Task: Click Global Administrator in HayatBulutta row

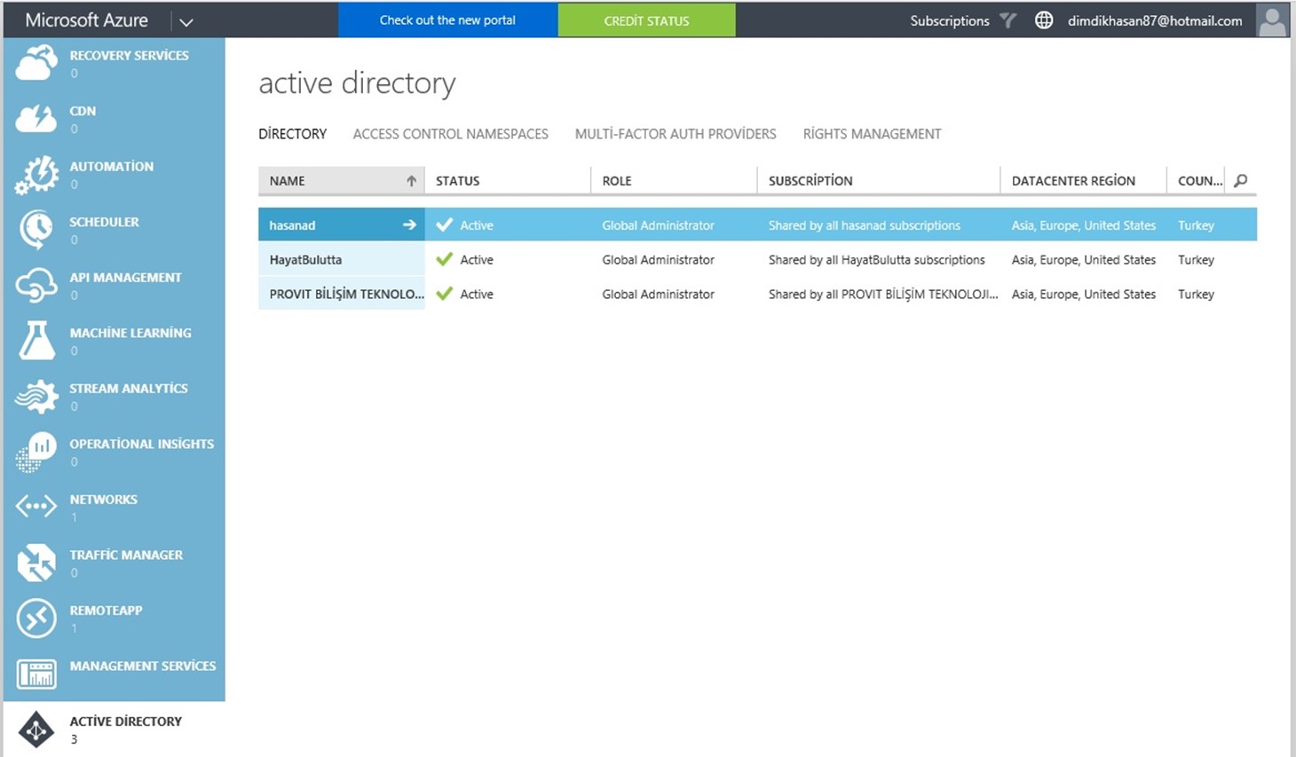Action: [658, 260]
